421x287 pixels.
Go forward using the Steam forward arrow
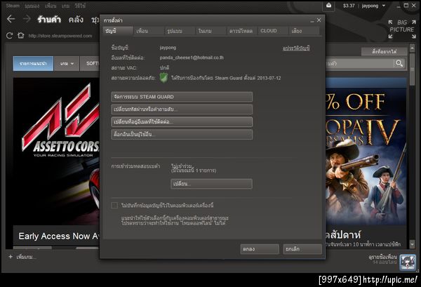tap(27, 19)
